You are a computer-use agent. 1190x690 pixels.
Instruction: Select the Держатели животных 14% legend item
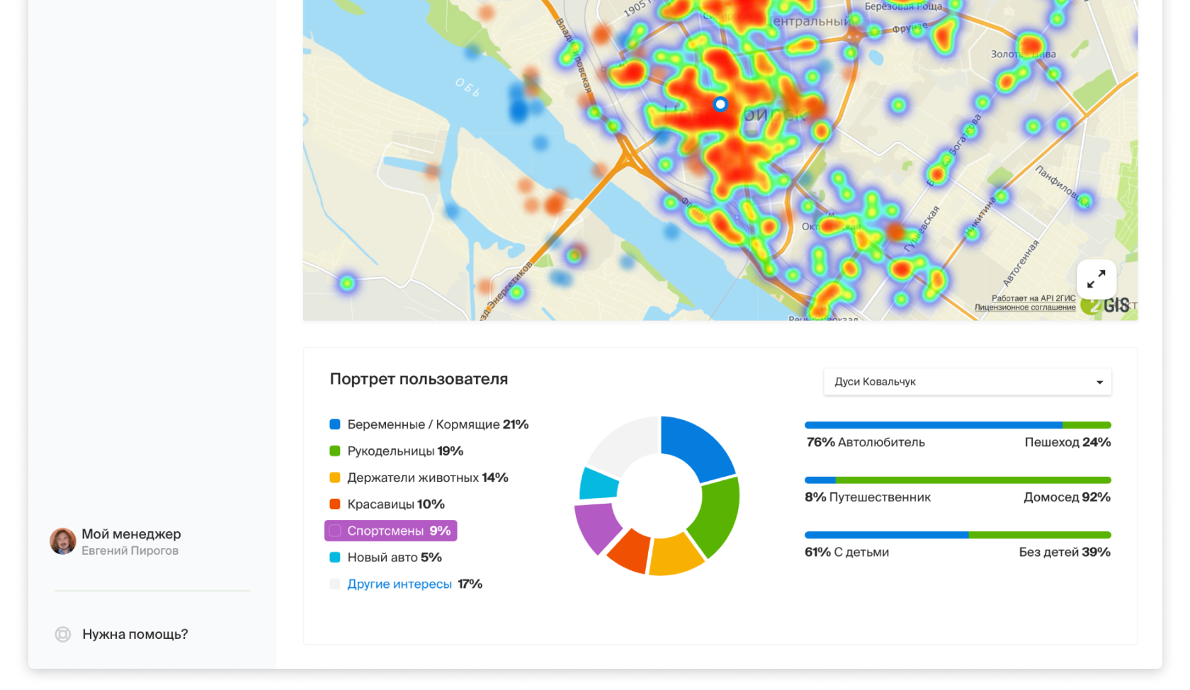pyautogui.click(x=419, y=477)
